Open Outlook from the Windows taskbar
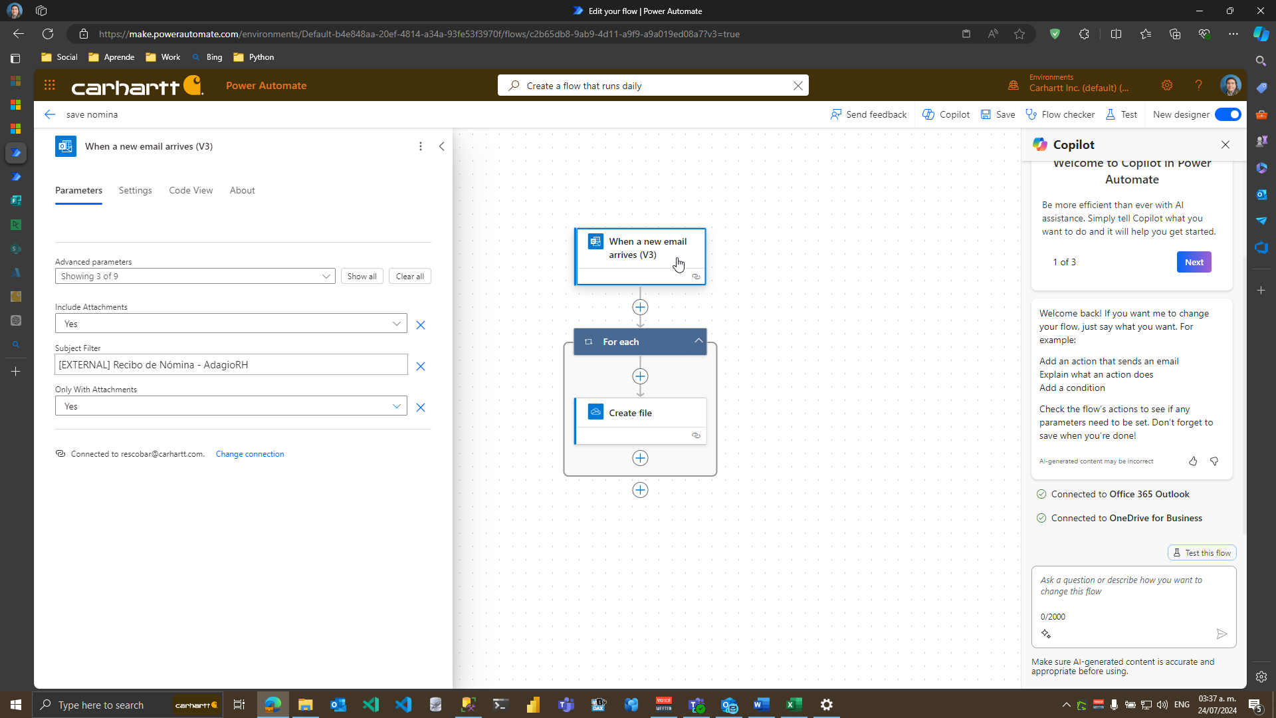 338,705
